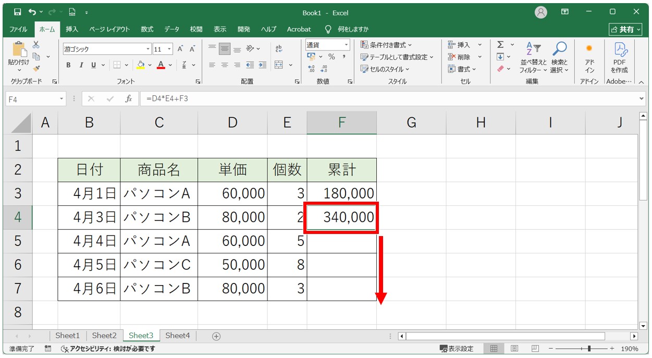This screenshot has width=652, height=358.
Task: Click the borders icon in the font group
Action: [117, 65]
